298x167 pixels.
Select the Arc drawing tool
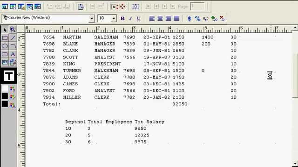coord(13,46)
